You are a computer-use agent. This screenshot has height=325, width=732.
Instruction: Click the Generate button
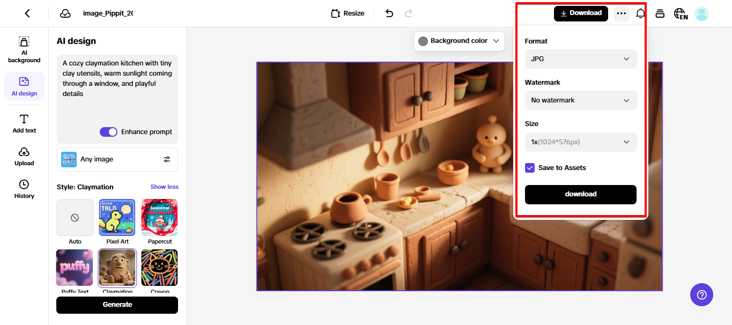[x=117, y=305]
